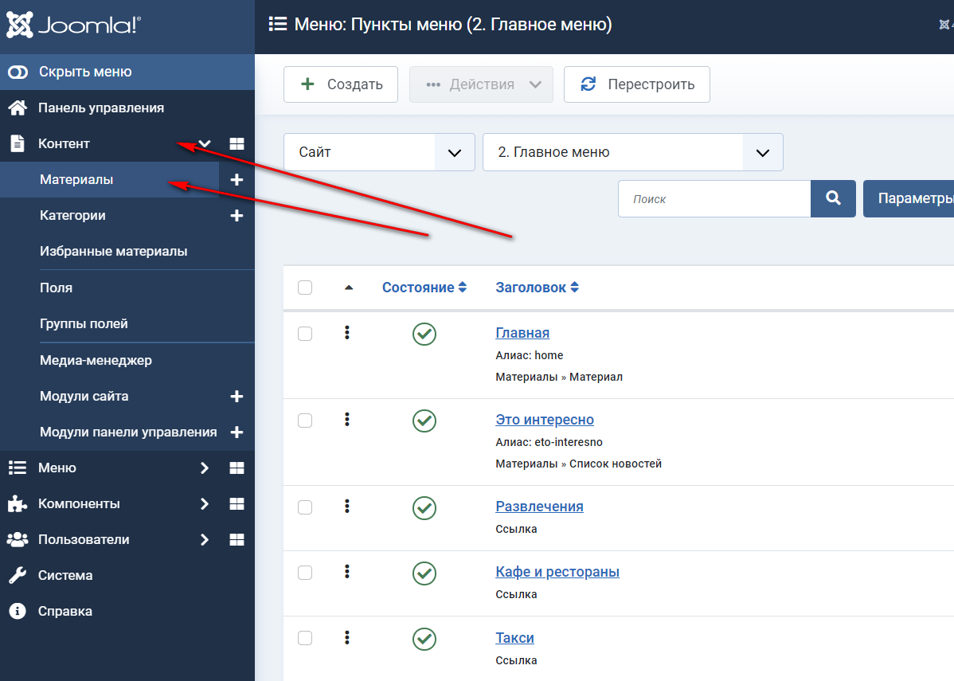Open three-dot actions for Это интересно
The image size is (954, 681).
[347, 420]
